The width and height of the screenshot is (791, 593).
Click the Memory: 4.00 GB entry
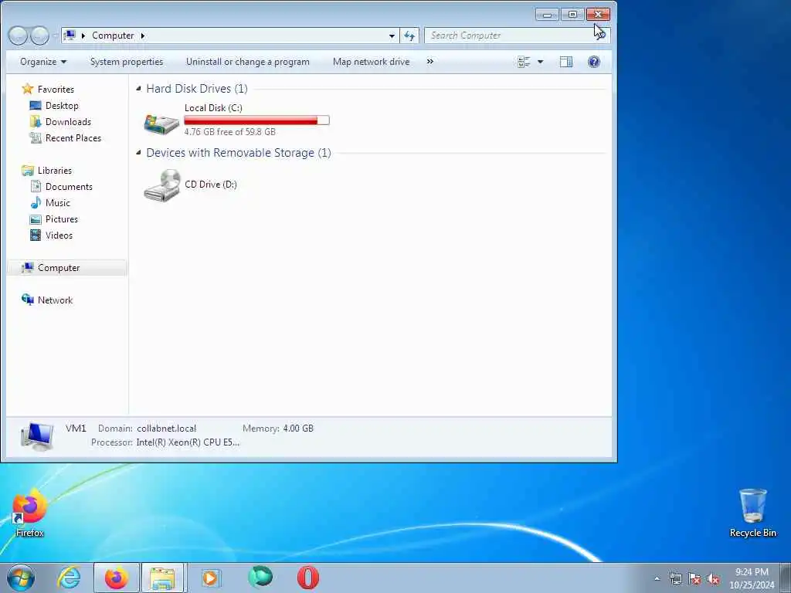(278, 429)
